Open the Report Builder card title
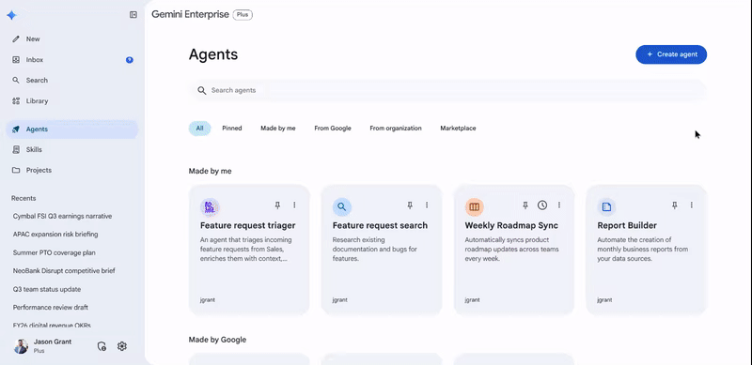 (627, 225)
